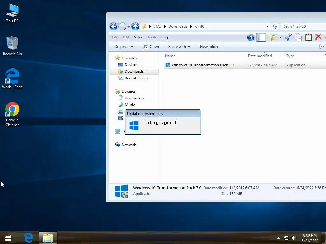Open the Help menu
The width and height of the screenshot is (326, 244).
point(165,37)
